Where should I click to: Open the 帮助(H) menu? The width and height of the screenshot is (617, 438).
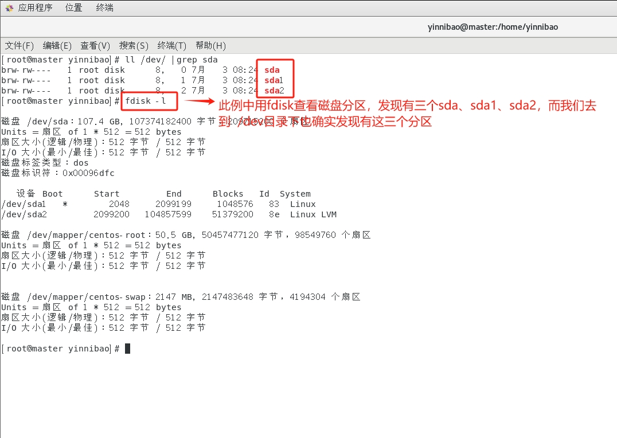[210, 46]
